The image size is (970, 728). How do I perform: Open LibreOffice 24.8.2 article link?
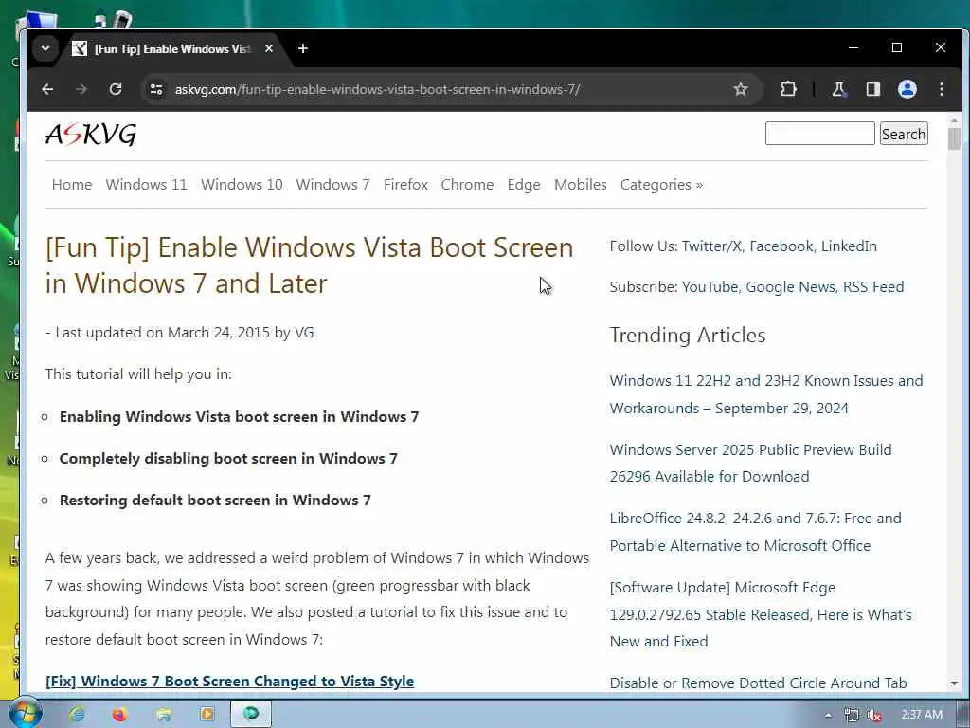coord(755,532)
